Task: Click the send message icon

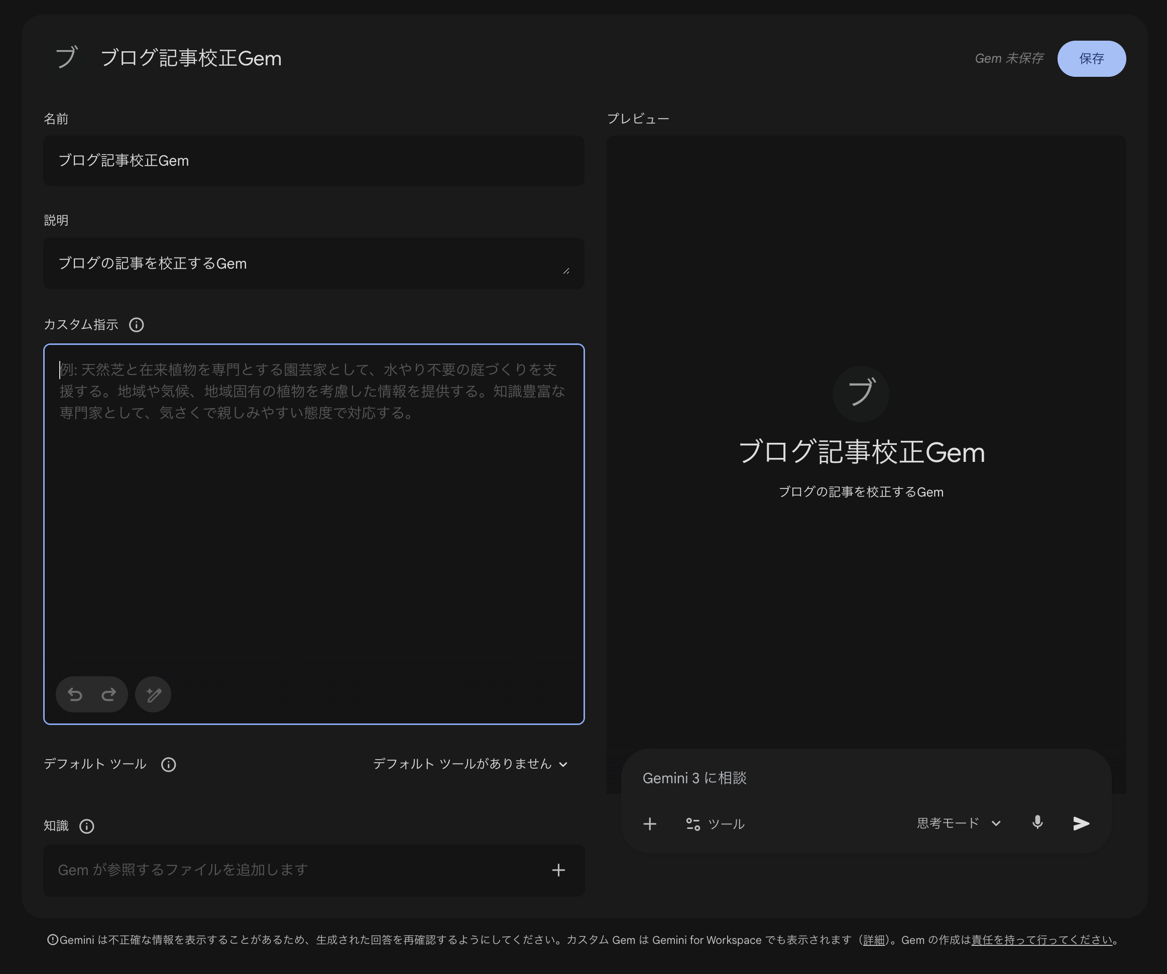Action: (x=1080, y=824)
